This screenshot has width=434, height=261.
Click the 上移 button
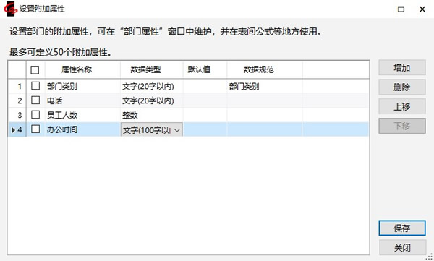click(402, 106)
